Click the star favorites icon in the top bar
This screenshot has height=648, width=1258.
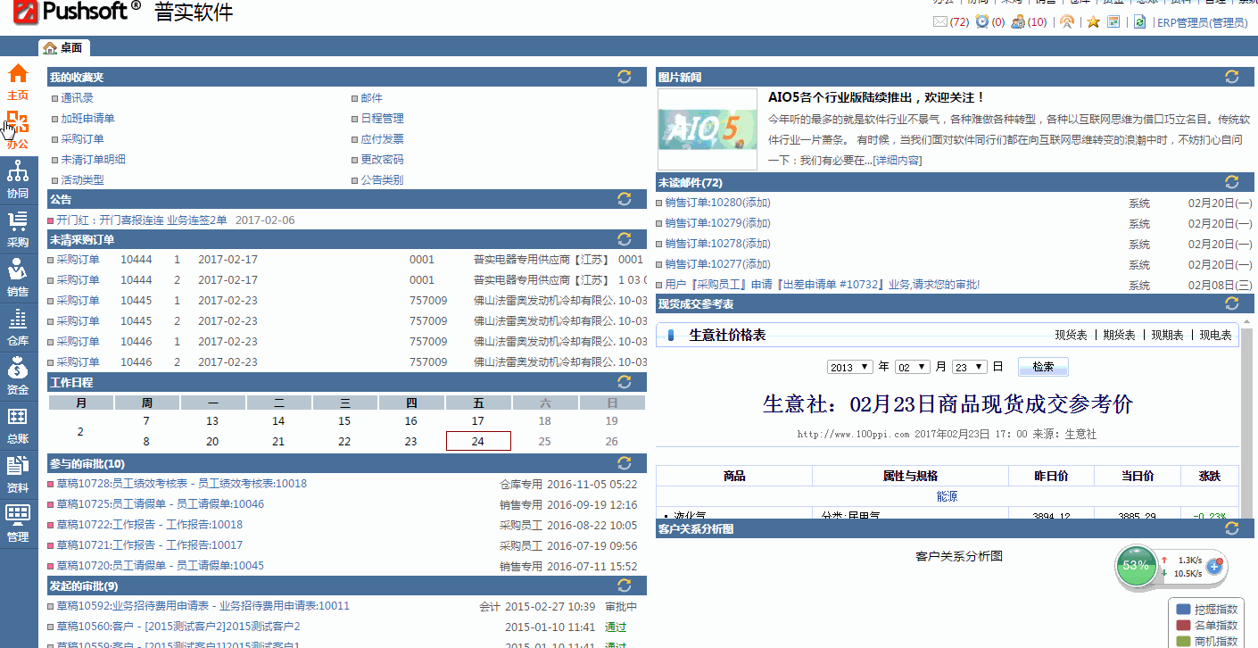[x=1093, y=21]
